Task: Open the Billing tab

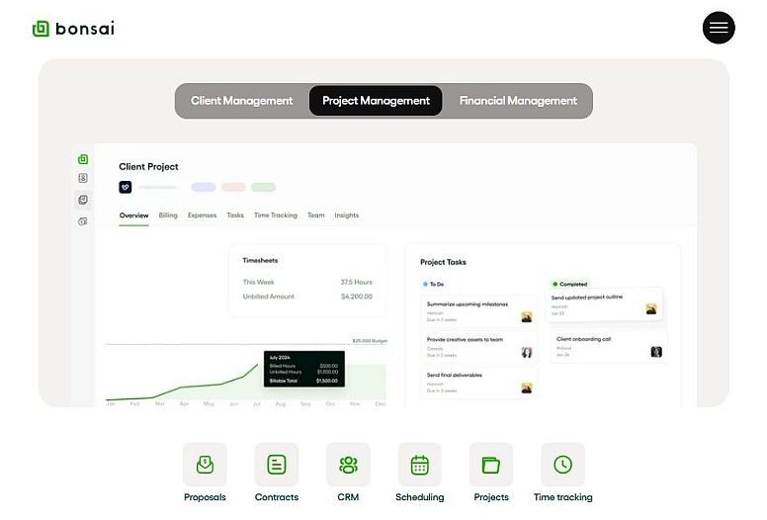Action: [168, 216]
